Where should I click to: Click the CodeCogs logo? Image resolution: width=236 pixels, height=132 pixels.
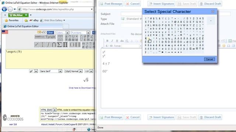[13, 118]
